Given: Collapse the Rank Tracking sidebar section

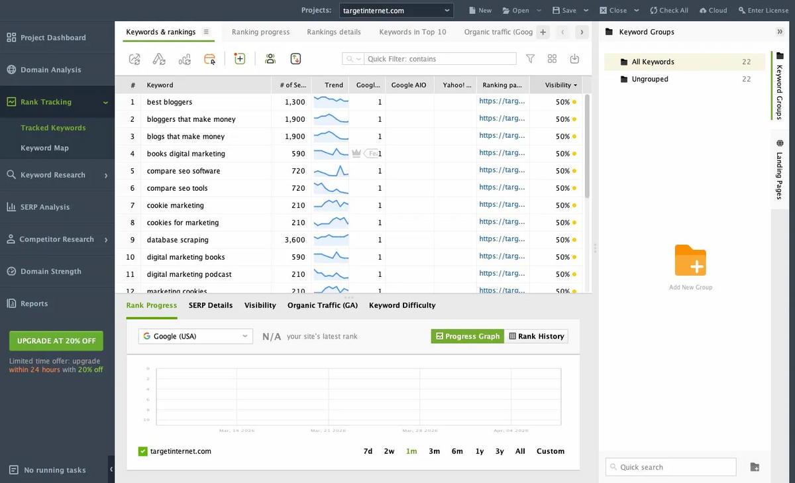Looking at the screenshot, I should 105,102.
